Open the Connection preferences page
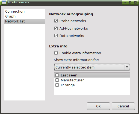This screenshot has width=139, height=114. point(25,12)
